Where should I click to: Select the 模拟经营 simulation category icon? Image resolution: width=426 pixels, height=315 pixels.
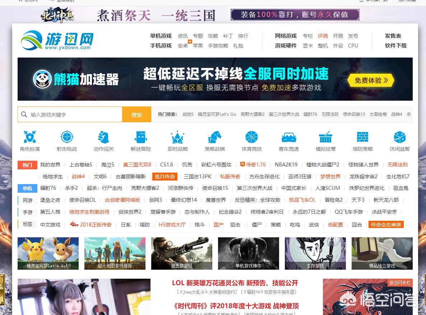click(x=325, y=140)
